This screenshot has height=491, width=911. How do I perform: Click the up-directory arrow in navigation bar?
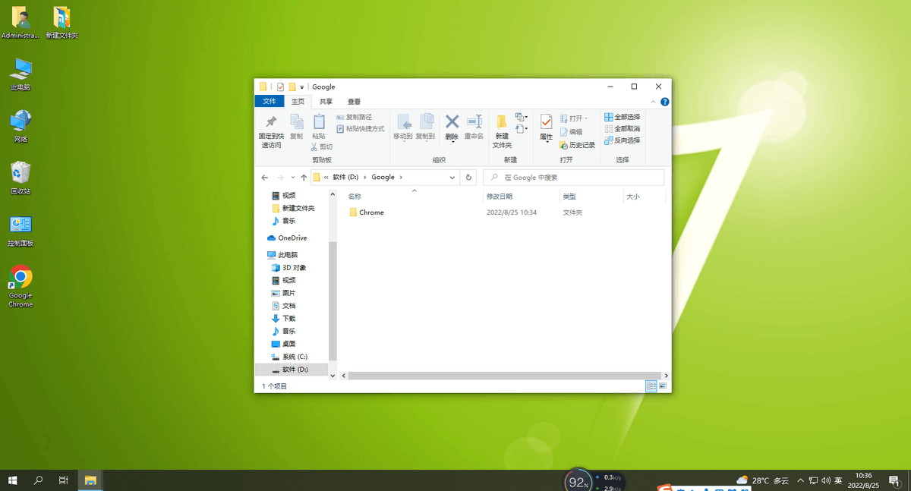(x=304, y=178)
